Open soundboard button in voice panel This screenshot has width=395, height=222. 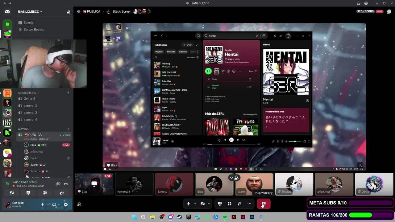pos(62,193)
